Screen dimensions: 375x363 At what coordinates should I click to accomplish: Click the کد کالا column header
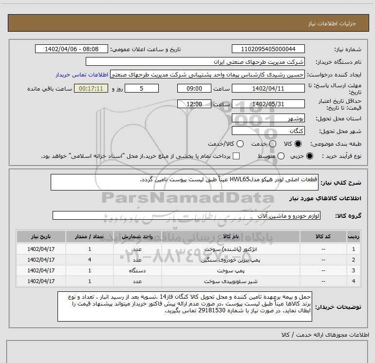click(323, 236)
